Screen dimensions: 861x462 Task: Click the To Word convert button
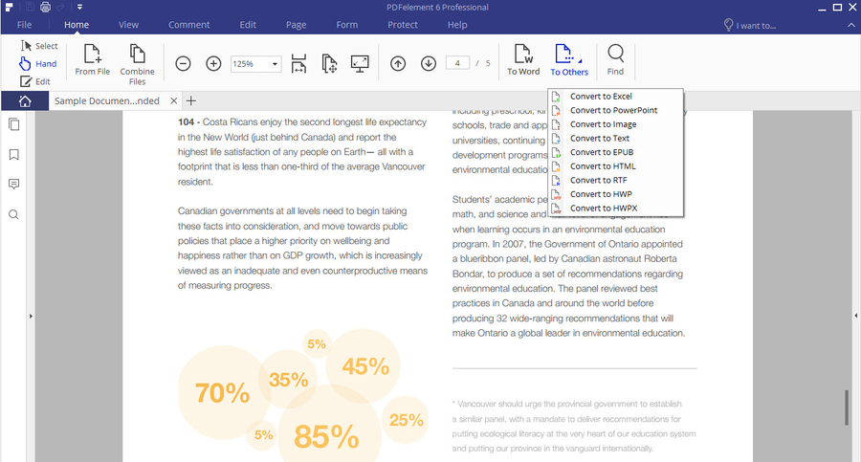point(523,59)
